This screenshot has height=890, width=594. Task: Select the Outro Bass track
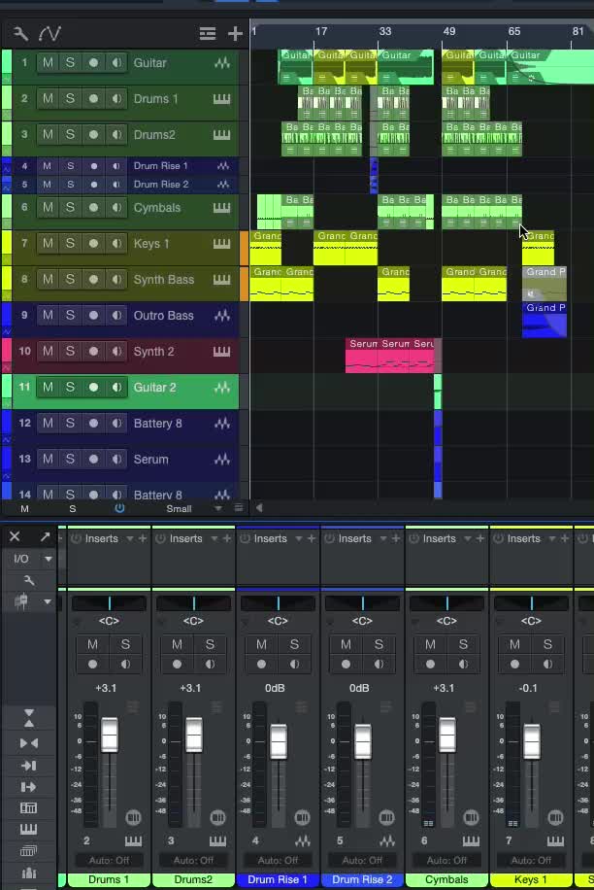pos(163,316)
